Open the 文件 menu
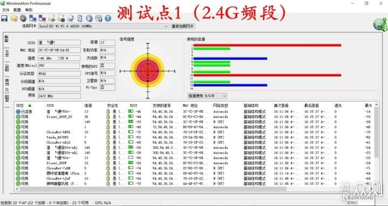Screen dimensions: 388x206 [5, 10]
